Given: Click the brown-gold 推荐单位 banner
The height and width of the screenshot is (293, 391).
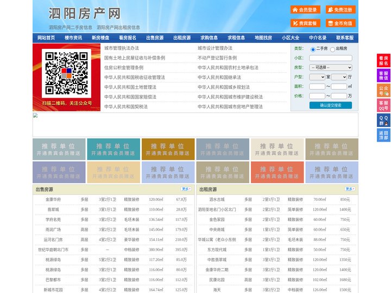Looking at the screenshot, I should [x=168, y=149].
